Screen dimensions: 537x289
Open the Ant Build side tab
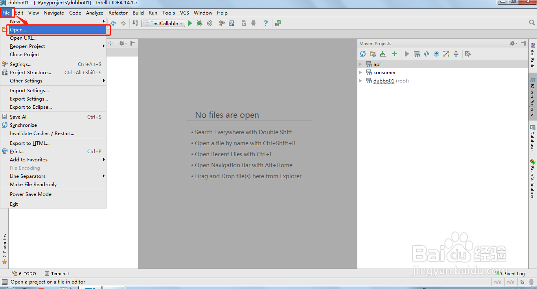click(x=532, y=56)
